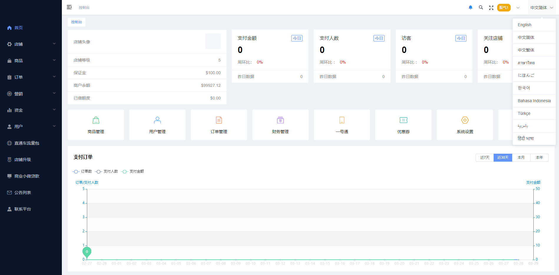The image size is (559, 275).
Task: Toggle 支付金额 series in chart legend
Action: click(133, 171)
